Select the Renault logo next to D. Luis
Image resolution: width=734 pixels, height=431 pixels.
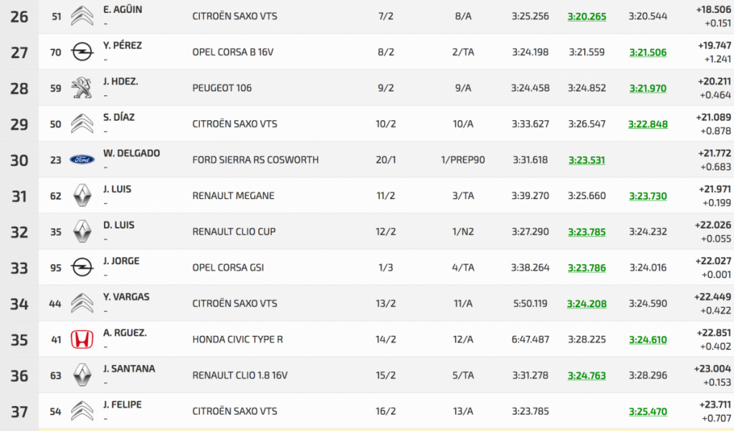point(82,231)
